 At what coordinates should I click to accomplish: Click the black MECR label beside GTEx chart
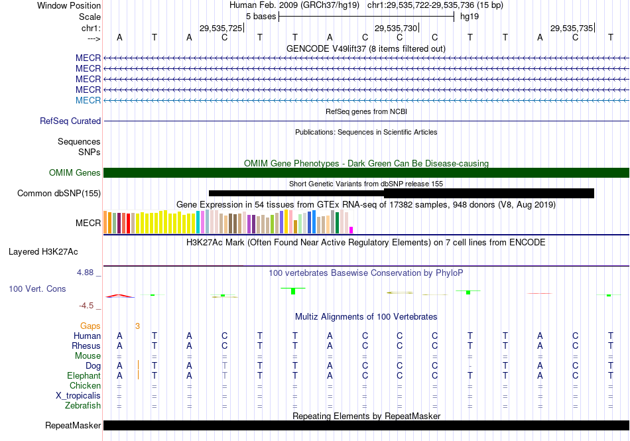click(x=88, y=223)
